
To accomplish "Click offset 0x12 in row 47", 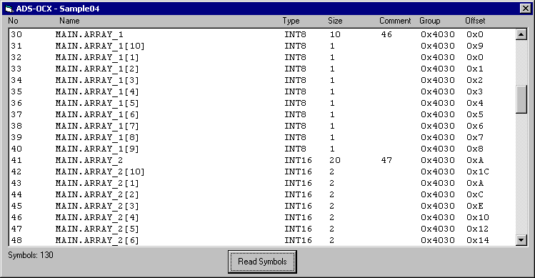I will 478,229.
